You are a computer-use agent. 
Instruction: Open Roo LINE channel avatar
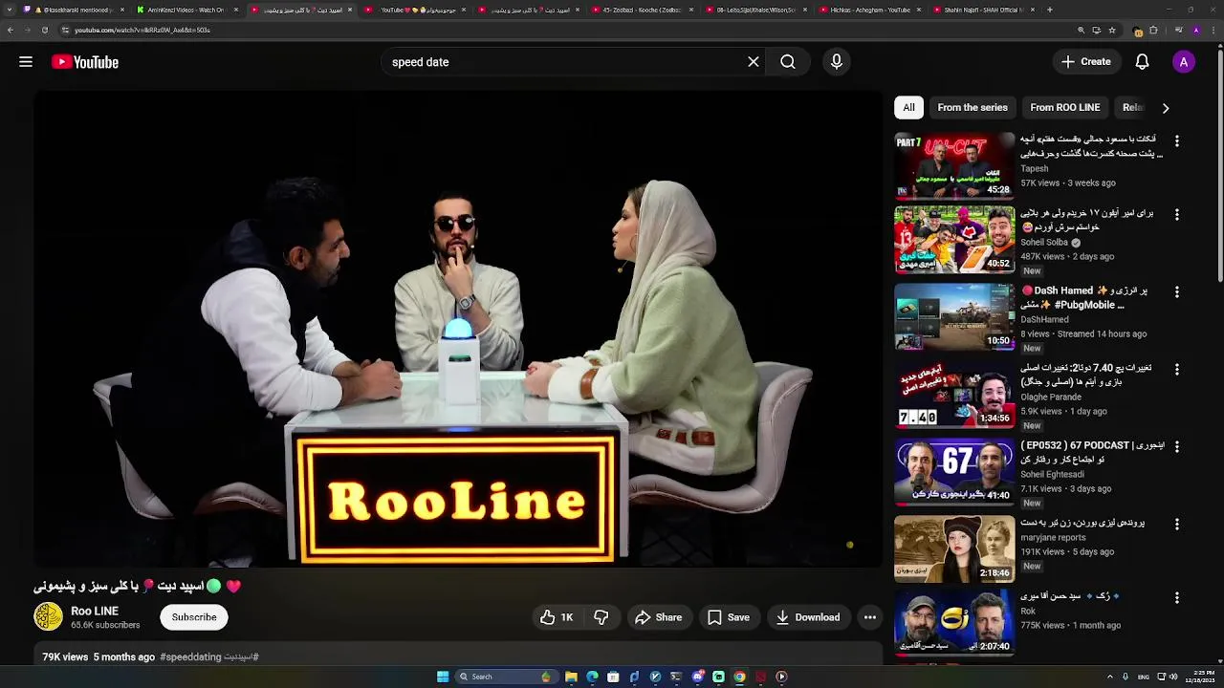pos(48,617)
